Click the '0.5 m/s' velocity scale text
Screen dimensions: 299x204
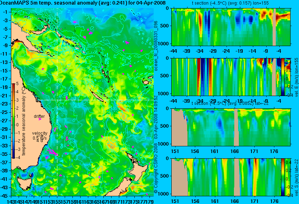point(39,138)
